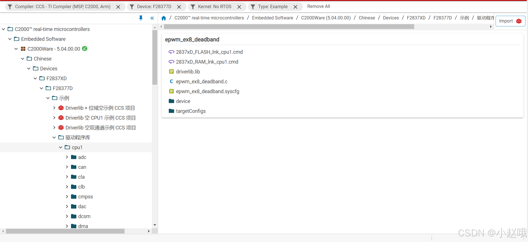
Task: Click the Import button
Action: (510, 21)
